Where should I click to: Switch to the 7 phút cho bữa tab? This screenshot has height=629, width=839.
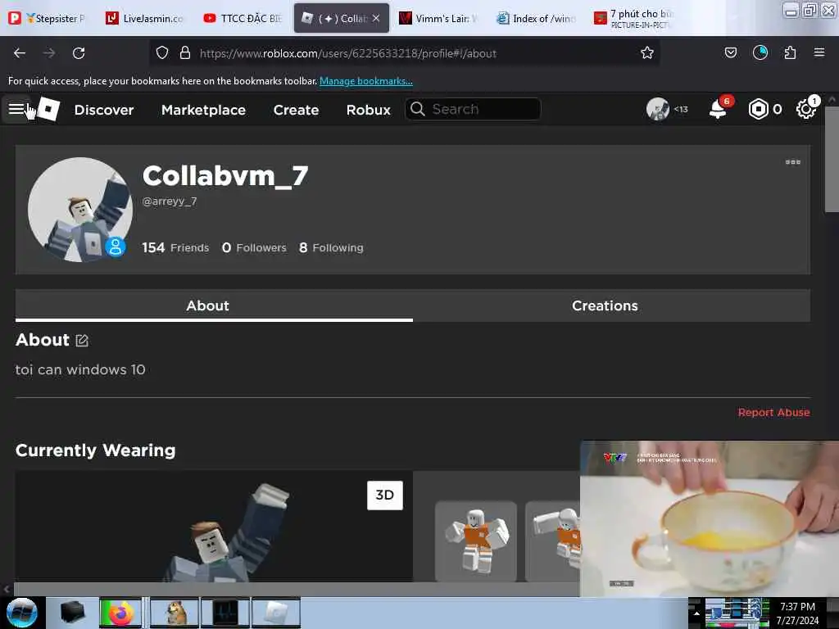tap(635, 18)
